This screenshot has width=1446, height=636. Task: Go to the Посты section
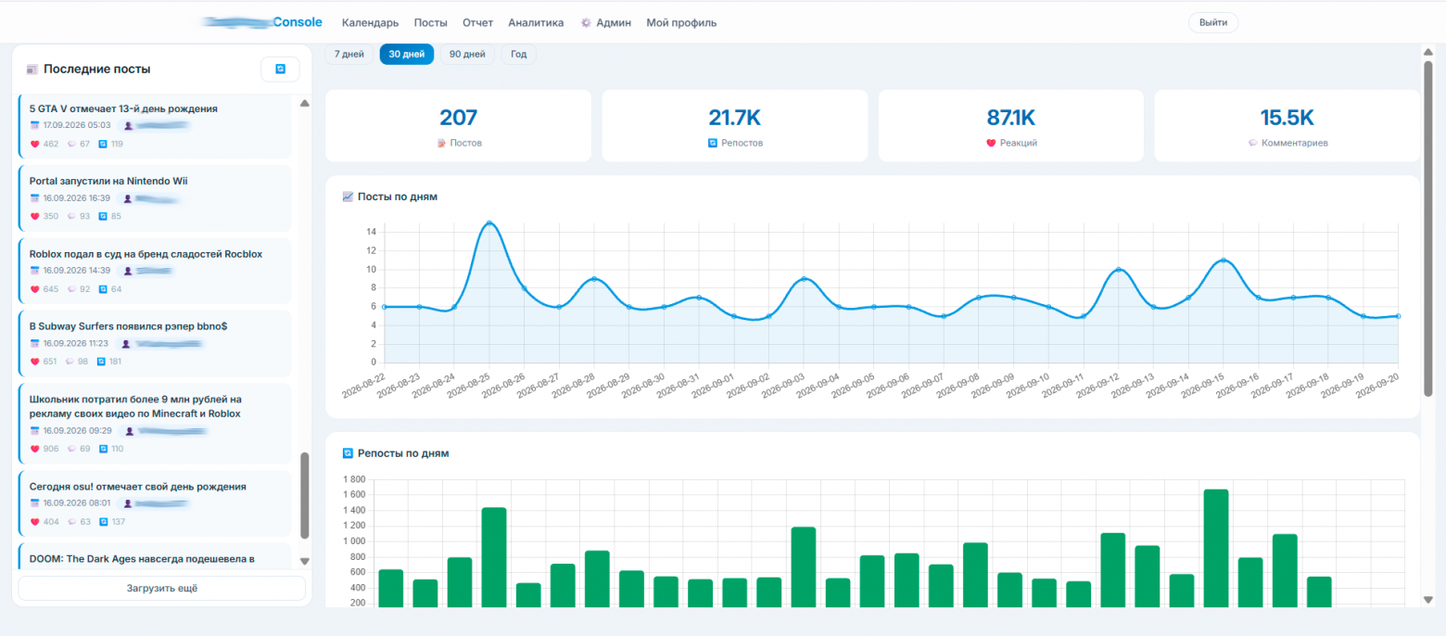pos(430,22)
